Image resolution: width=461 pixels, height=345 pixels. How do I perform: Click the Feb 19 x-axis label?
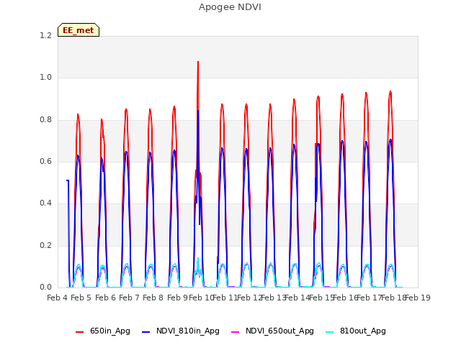click(418, 298)
